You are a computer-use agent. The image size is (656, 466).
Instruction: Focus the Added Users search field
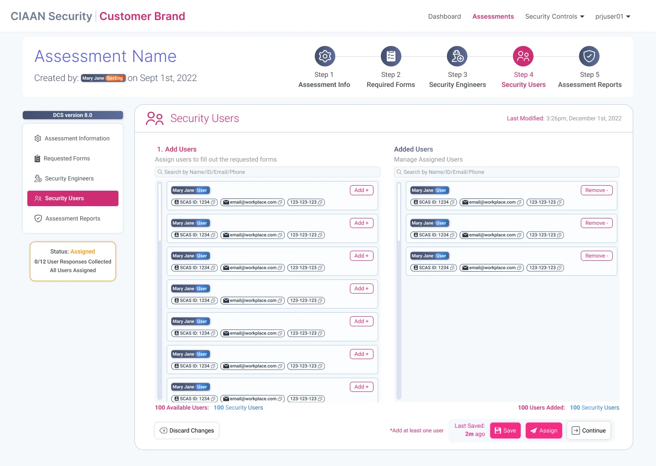tap(507, 172)
